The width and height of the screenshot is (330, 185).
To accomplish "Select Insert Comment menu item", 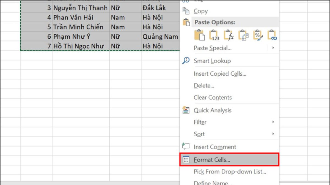I will click(215, 147).
